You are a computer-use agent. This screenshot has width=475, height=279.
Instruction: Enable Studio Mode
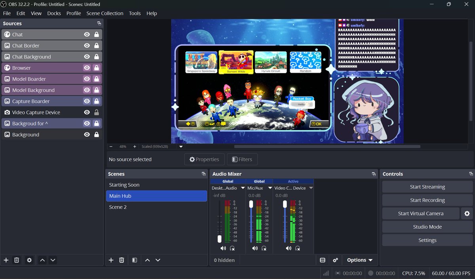(427, 227)
